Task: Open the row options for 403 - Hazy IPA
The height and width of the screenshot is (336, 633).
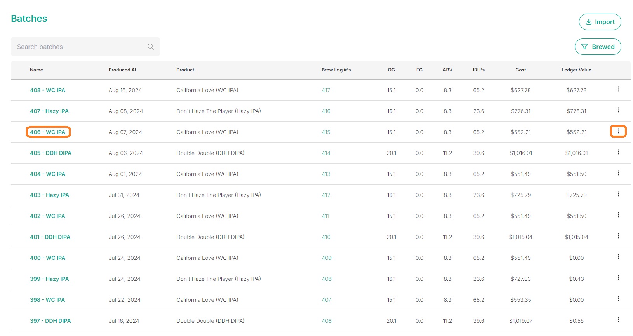Action: pos(618,194)
